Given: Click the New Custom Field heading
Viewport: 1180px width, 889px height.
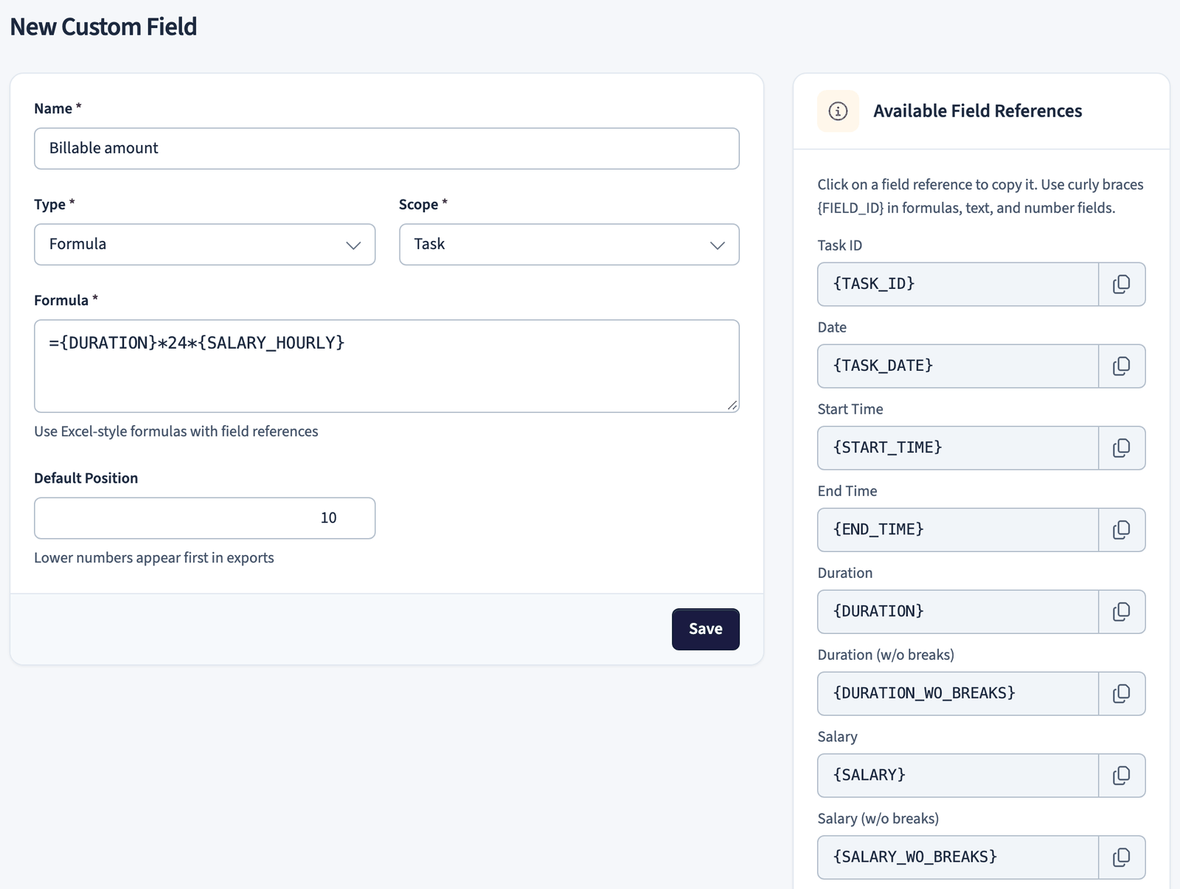Looking at the screenshot, I should point(103,27).
